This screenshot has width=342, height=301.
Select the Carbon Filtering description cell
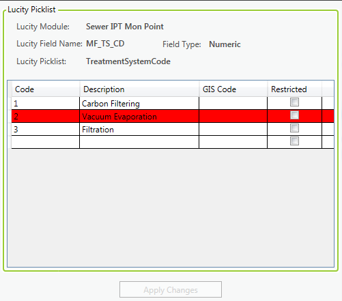(x=139, y=104)
